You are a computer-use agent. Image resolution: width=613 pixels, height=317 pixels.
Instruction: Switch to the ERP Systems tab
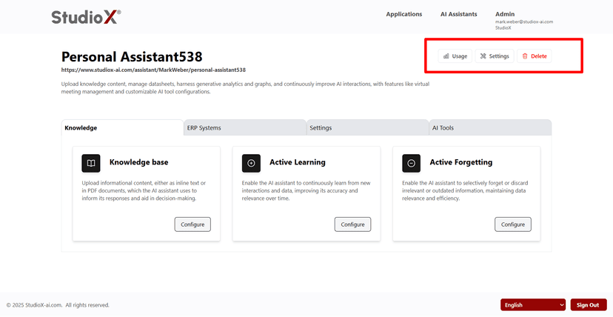[204, 128]
